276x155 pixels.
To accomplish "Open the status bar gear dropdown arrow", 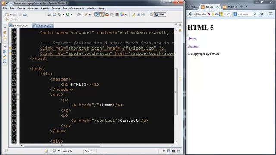I will pos(59,151).
